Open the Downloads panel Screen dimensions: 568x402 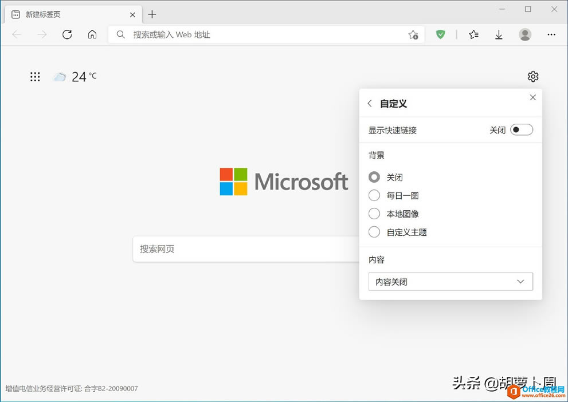(499, 34)
